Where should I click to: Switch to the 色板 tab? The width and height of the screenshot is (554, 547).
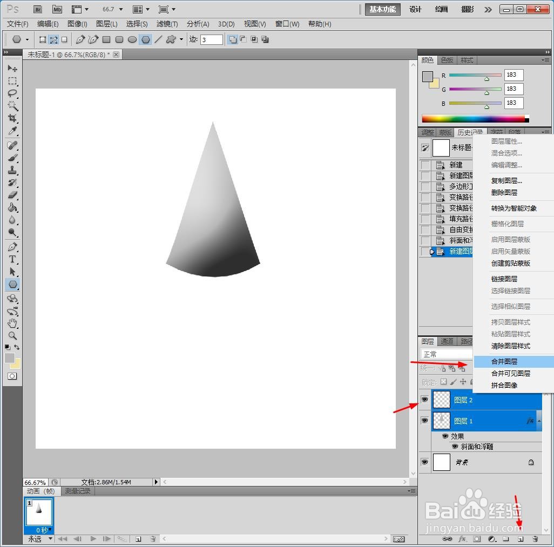(447, 60)
